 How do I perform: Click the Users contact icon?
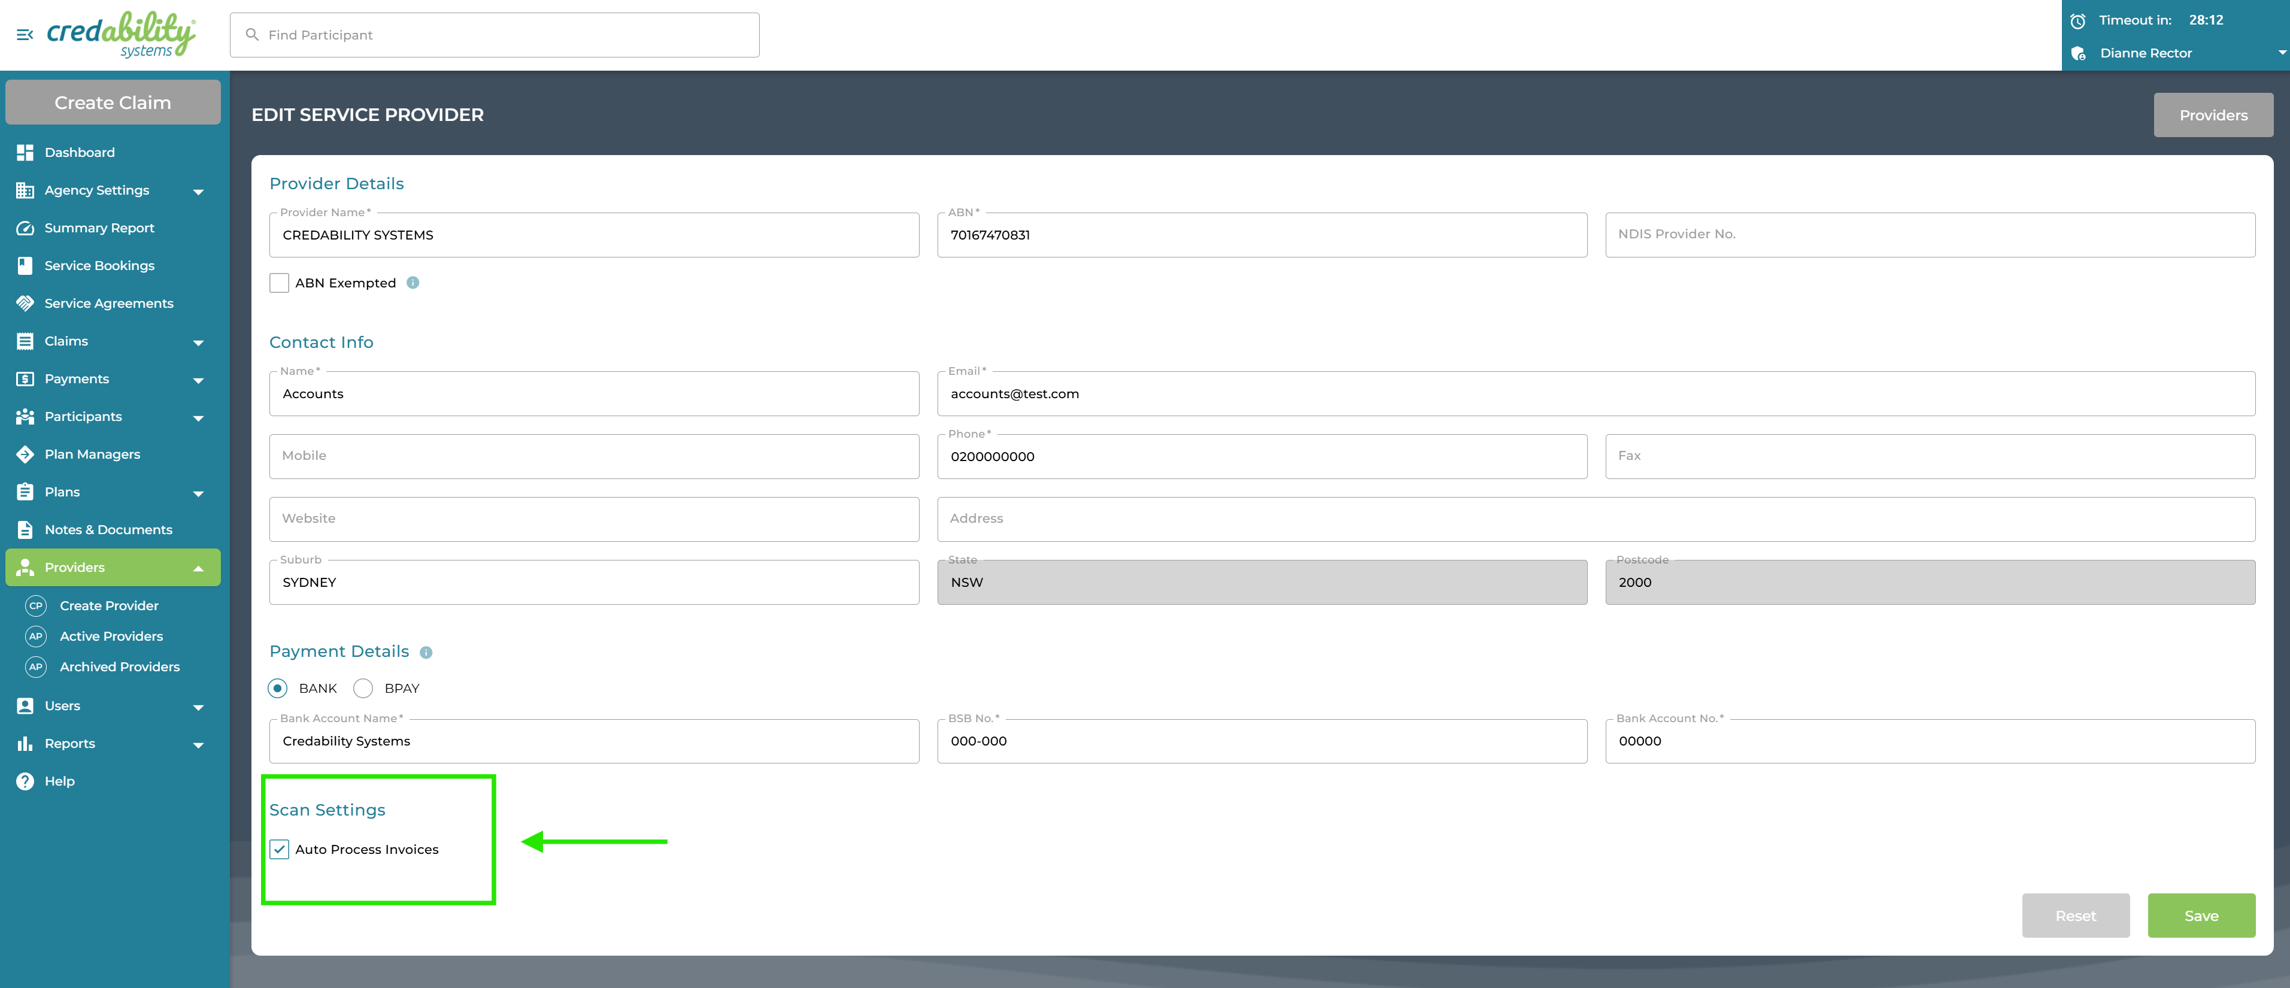(25, 706)
